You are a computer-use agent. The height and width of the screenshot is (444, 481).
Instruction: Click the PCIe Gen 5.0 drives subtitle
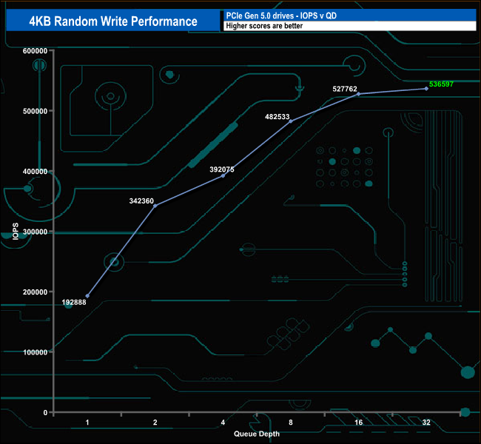pos(281,16)
